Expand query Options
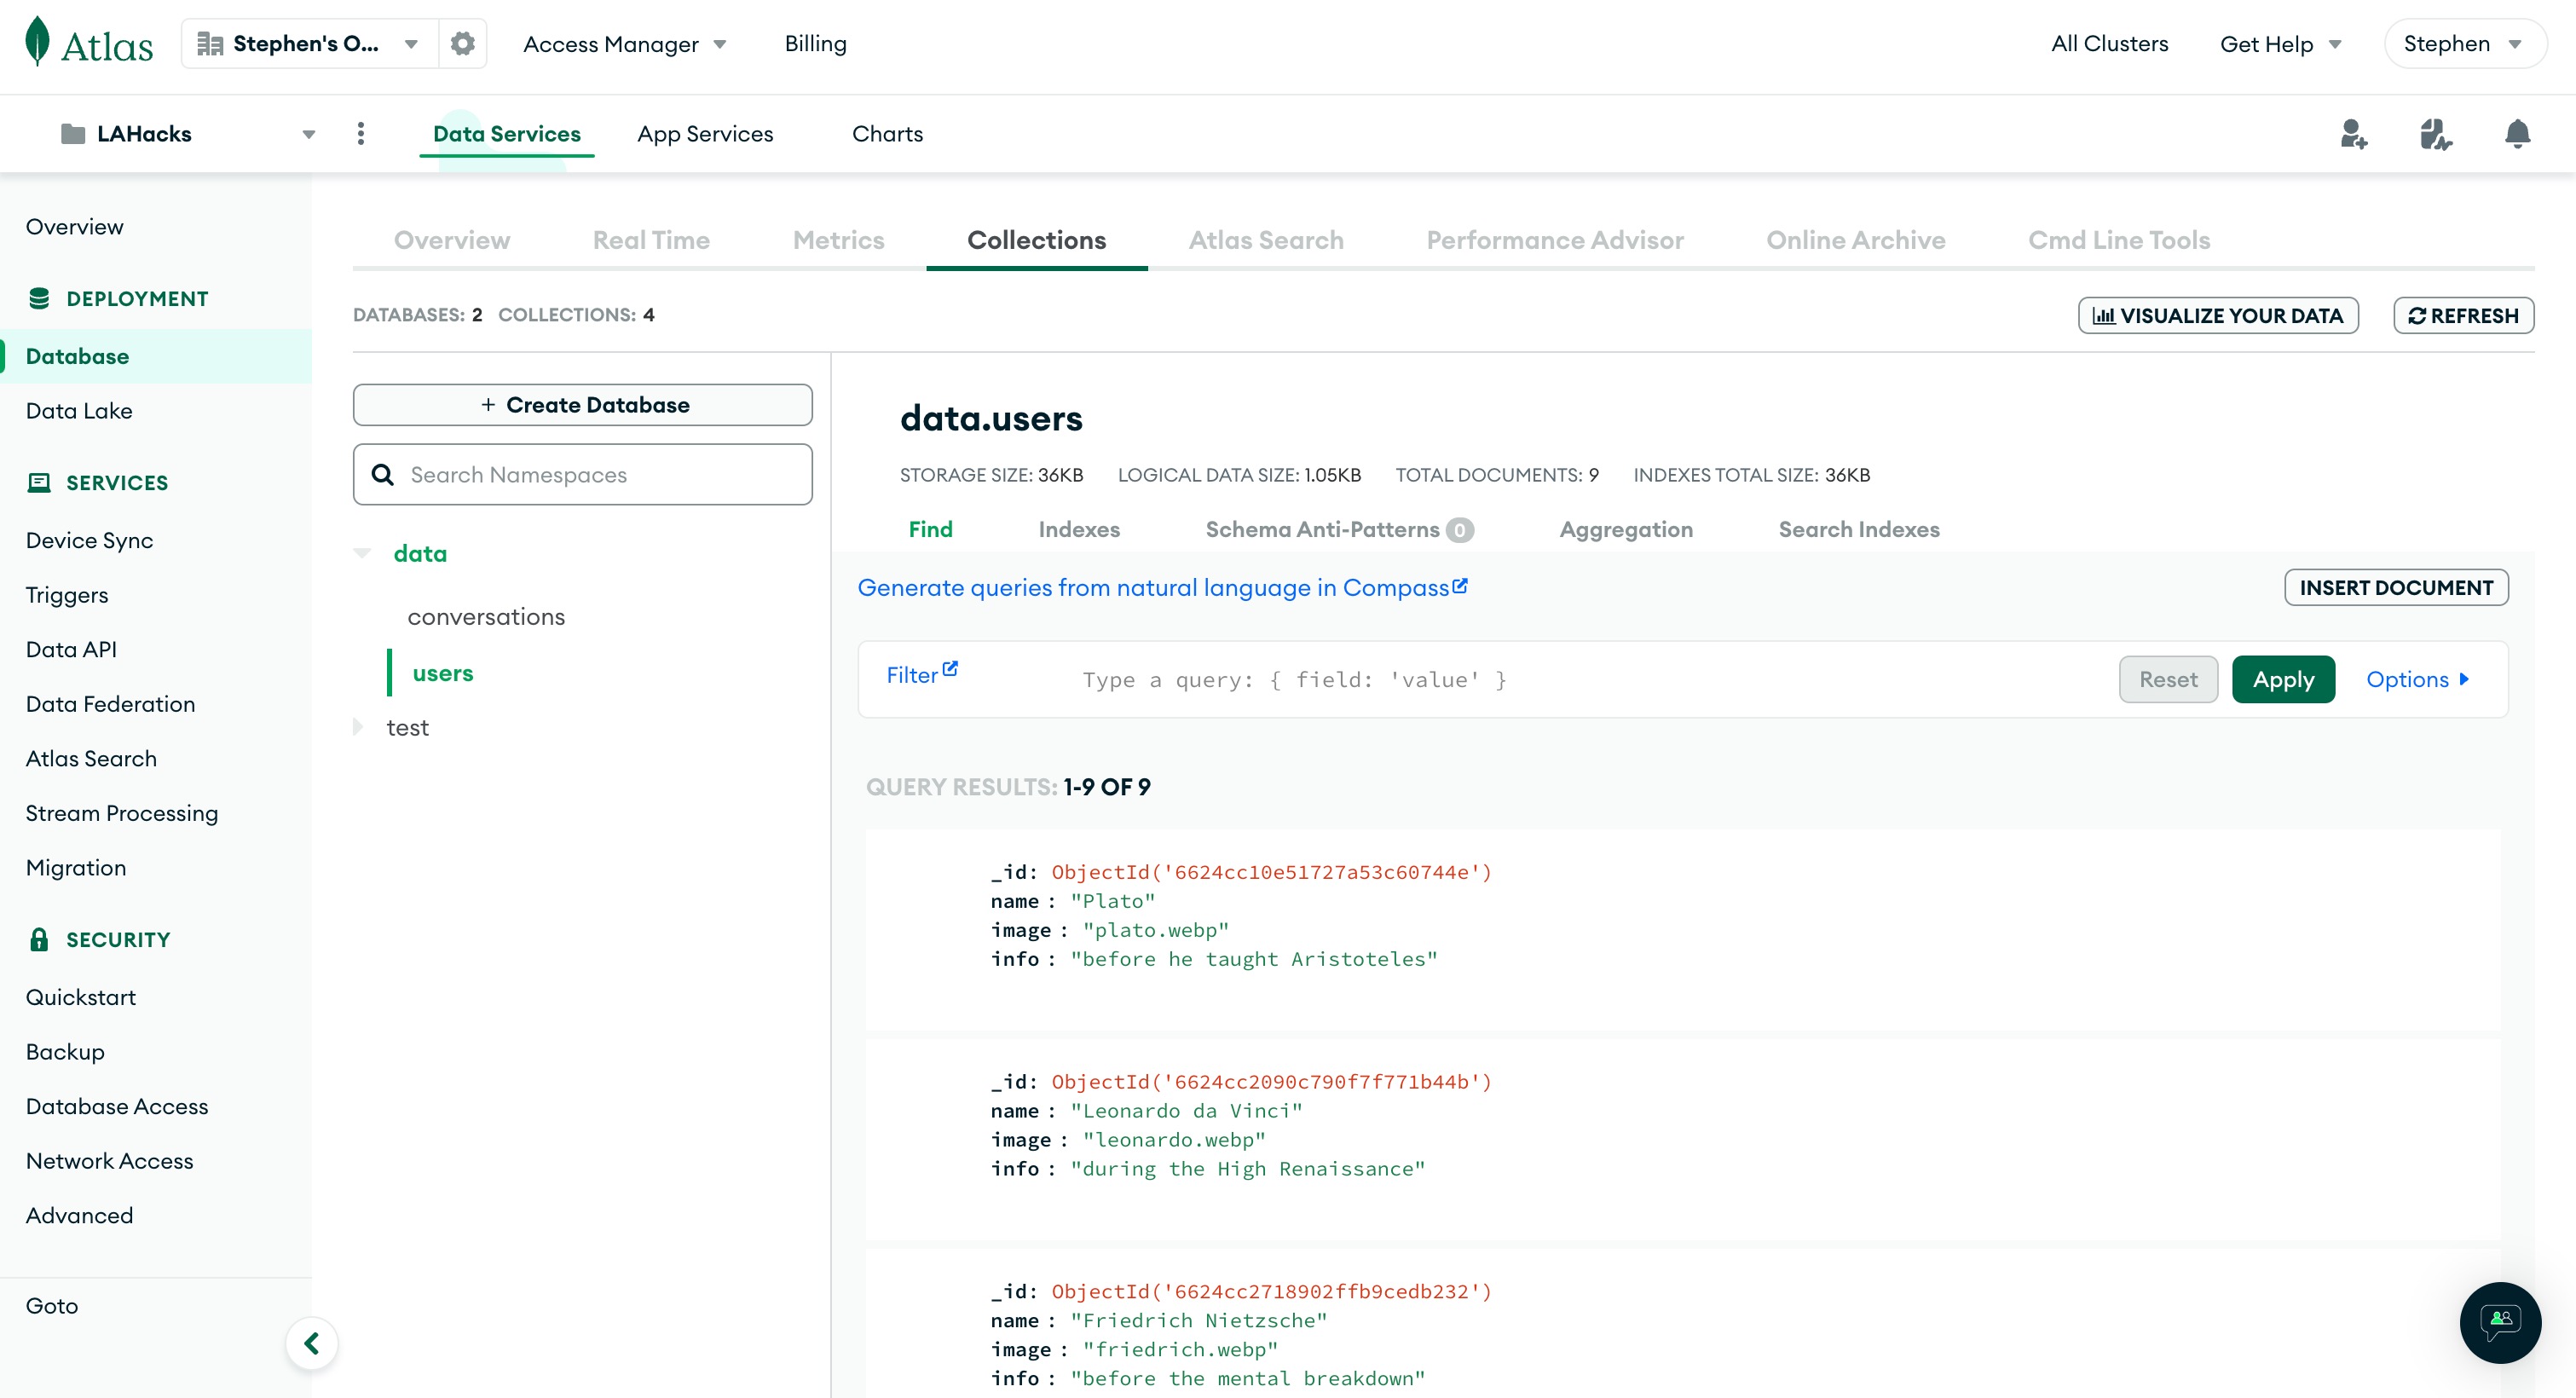The width and height of the screenshot is (2576, 1398). 2417,679
